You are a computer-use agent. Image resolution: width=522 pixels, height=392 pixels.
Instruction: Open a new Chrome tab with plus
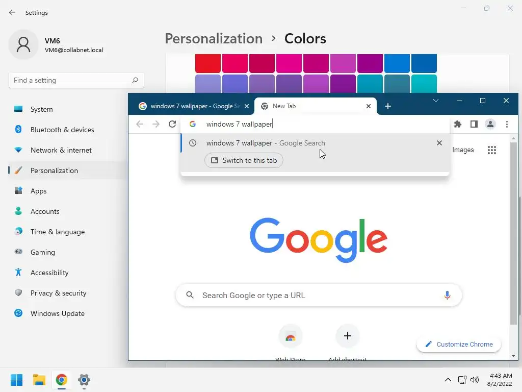pyautogui.click(x=388, y=106)
